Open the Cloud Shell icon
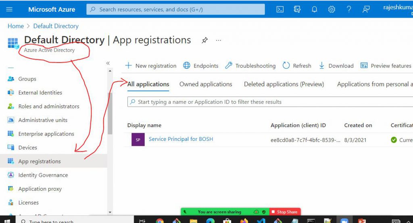This screenshot has width=413, height=223. 280,9
